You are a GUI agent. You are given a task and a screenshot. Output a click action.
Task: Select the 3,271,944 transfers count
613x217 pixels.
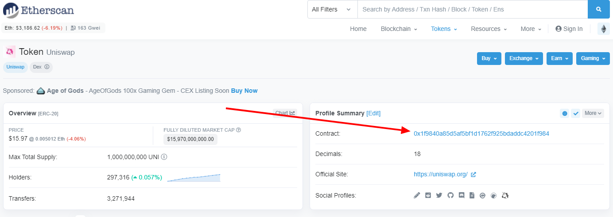121,198
